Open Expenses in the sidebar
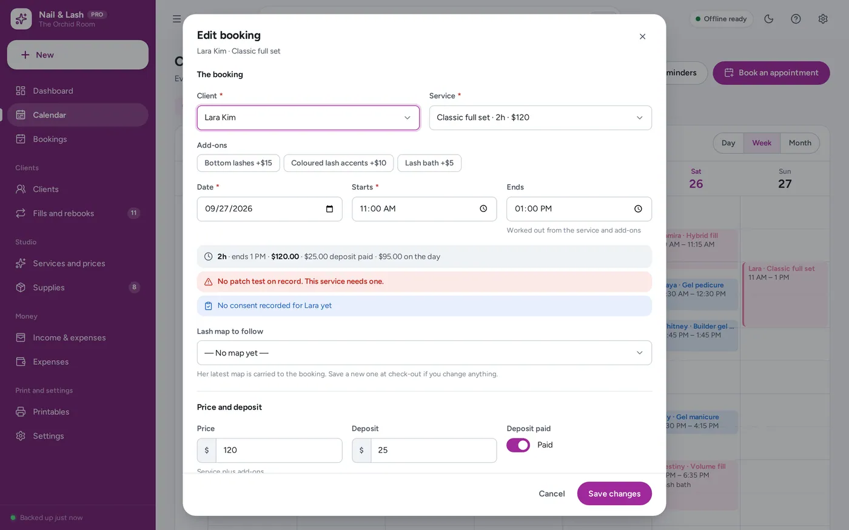 (x=78, y=362)
